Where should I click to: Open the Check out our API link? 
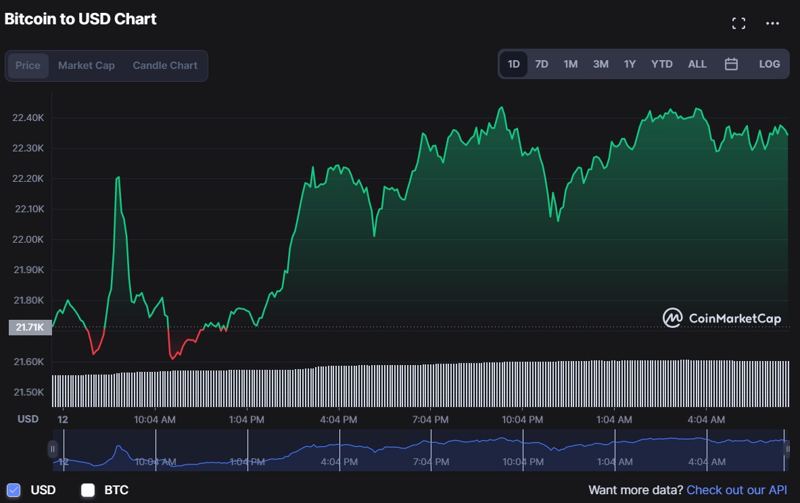pyautogui.click(x=736, y=490)
